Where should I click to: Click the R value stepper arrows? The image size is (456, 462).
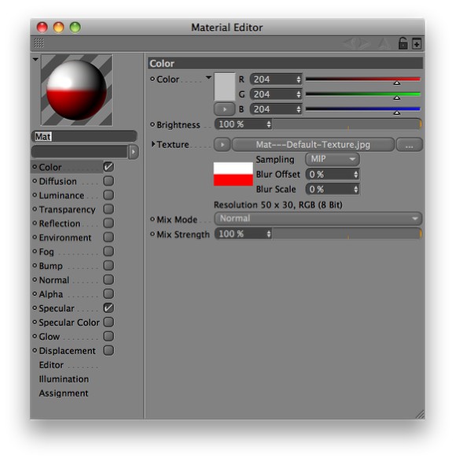pos(299,79)
